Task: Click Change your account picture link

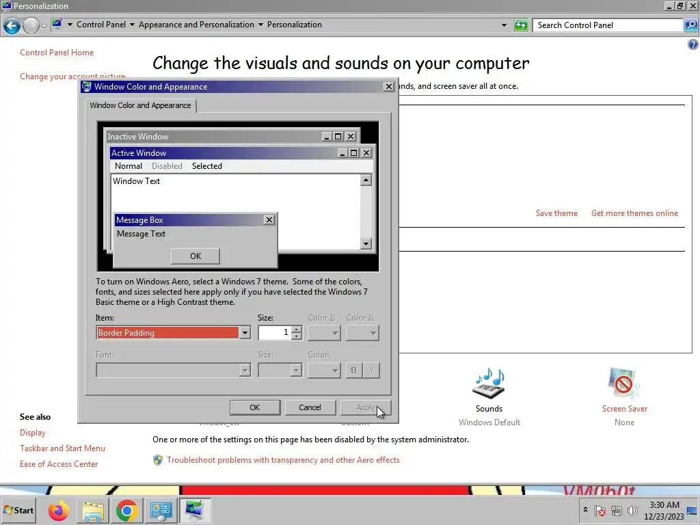Action: (x=72, y=77)
